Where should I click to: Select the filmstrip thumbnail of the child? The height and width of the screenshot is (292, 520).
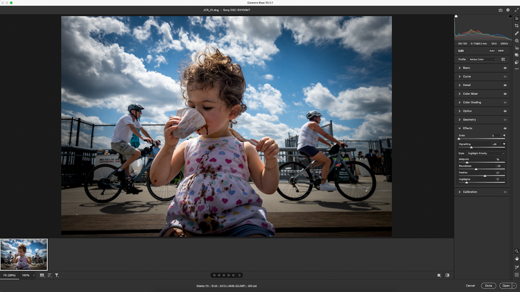pyautogui.click(x=24, y=254)
